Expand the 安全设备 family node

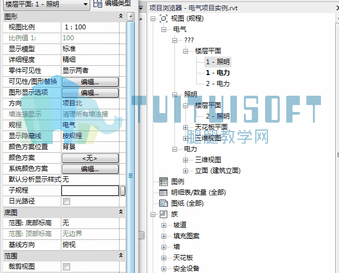point(164,269)
